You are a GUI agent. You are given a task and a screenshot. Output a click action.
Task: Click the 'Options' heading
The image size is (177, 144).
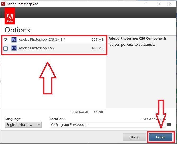point(17,30)
